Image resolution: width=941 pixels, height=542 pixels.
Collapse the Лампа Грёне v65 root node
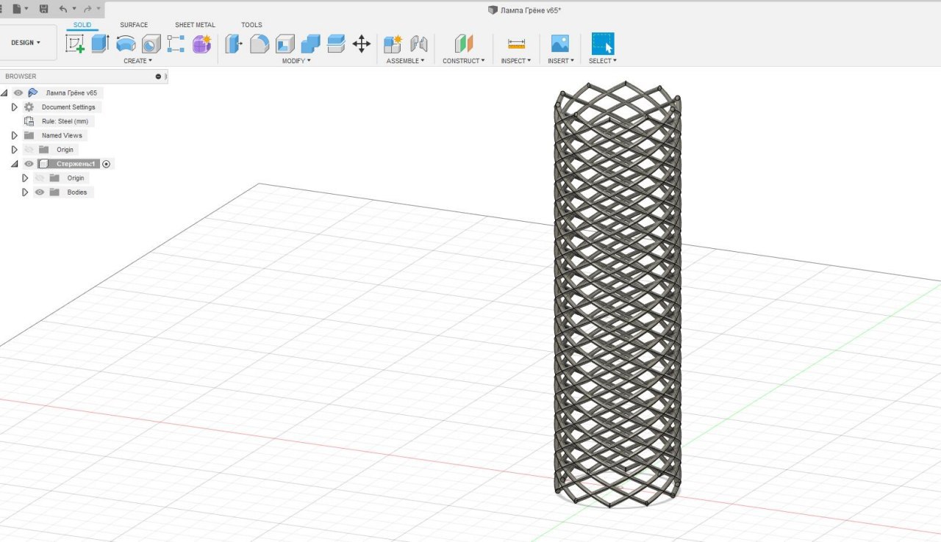coord(4,93)
